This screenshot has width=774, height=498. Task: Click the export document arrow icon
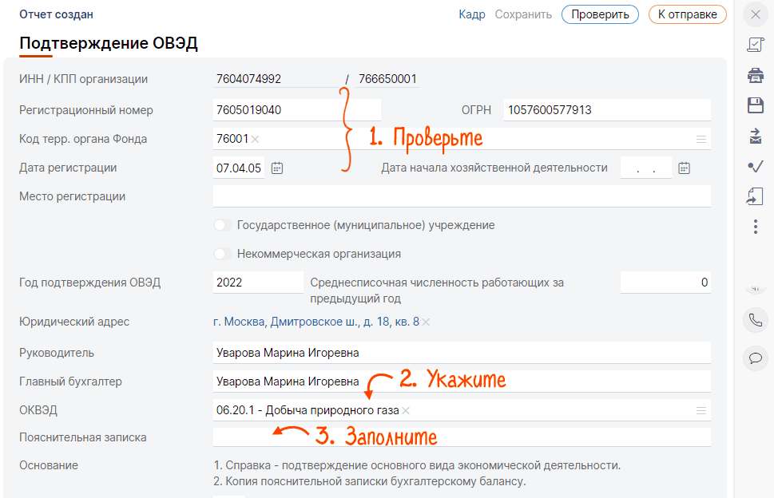click(x=755, y=196)
